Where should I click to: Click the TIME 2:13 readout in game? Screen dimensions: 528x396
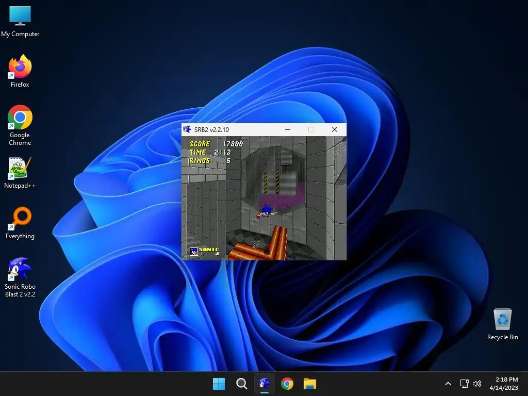point(210,152)
